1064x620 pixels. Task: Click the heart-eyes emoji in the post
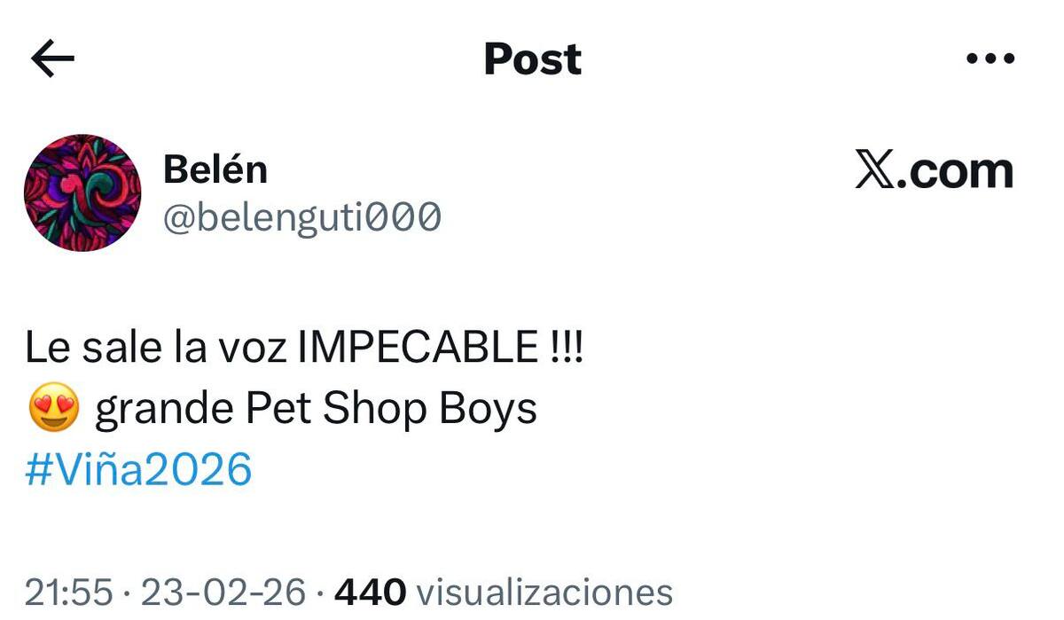[54, 410]
